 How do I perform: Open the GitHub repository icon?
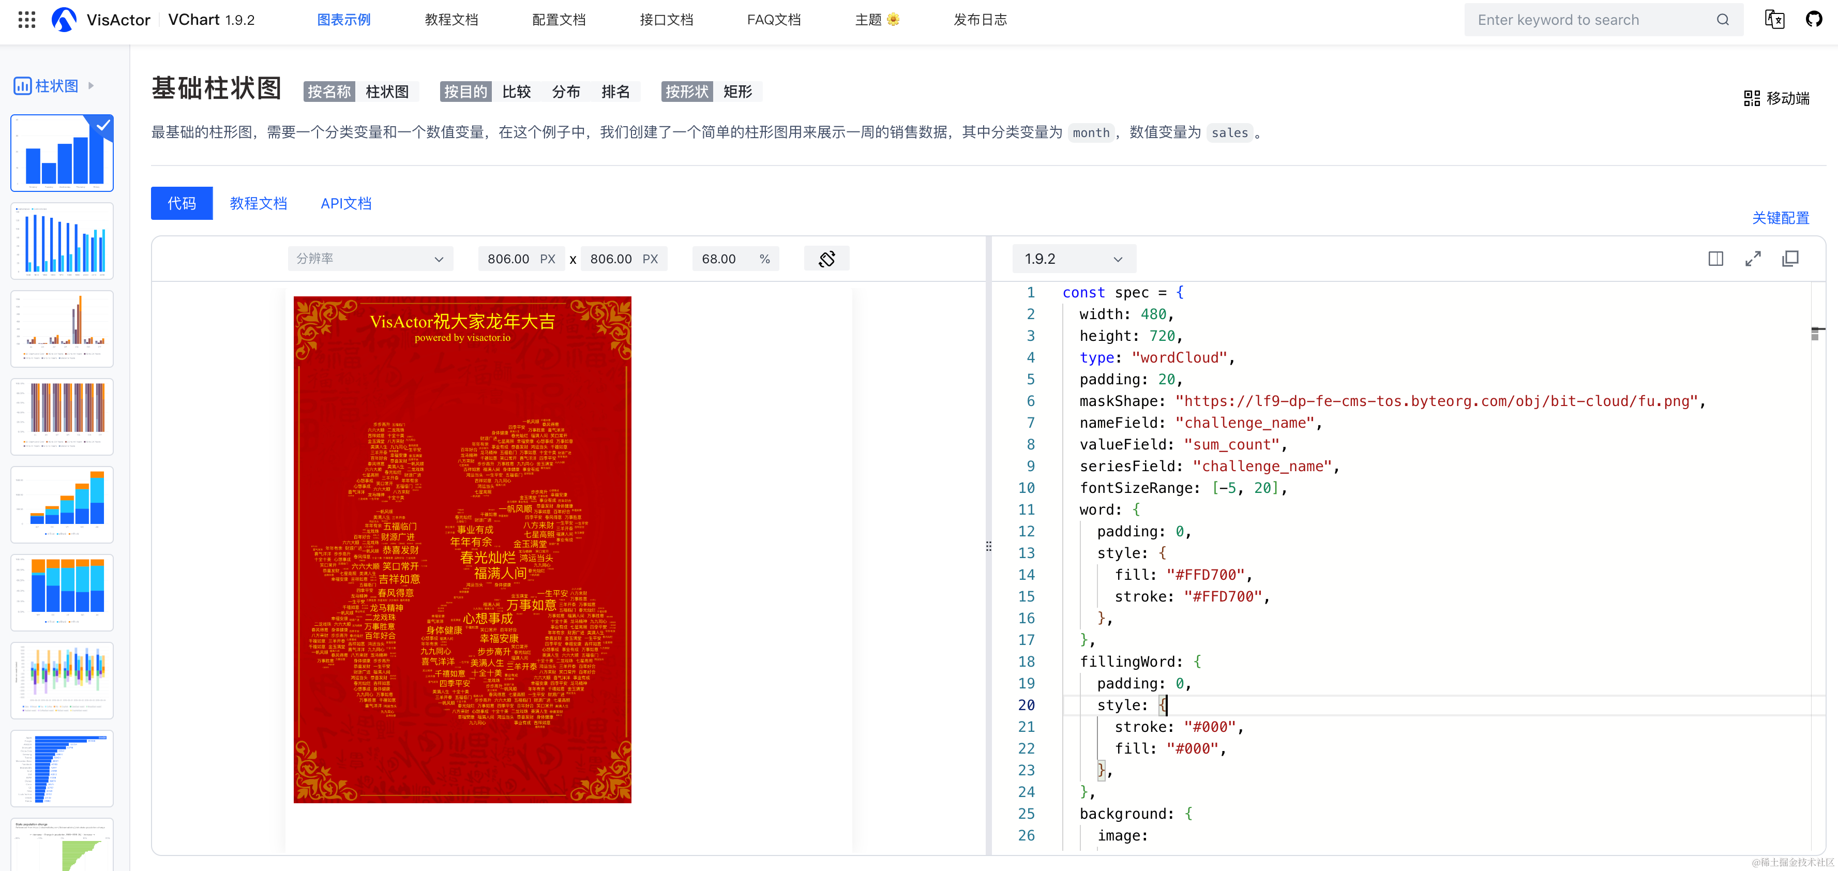coord(1814,19)
